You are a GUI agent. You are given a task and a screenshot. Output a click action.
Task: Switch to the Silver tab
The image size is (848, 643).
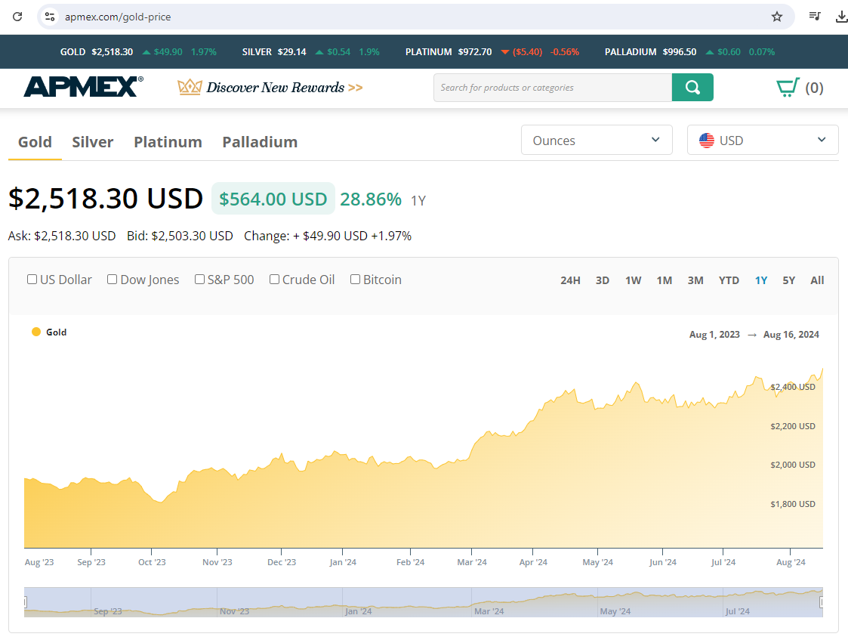92,142
